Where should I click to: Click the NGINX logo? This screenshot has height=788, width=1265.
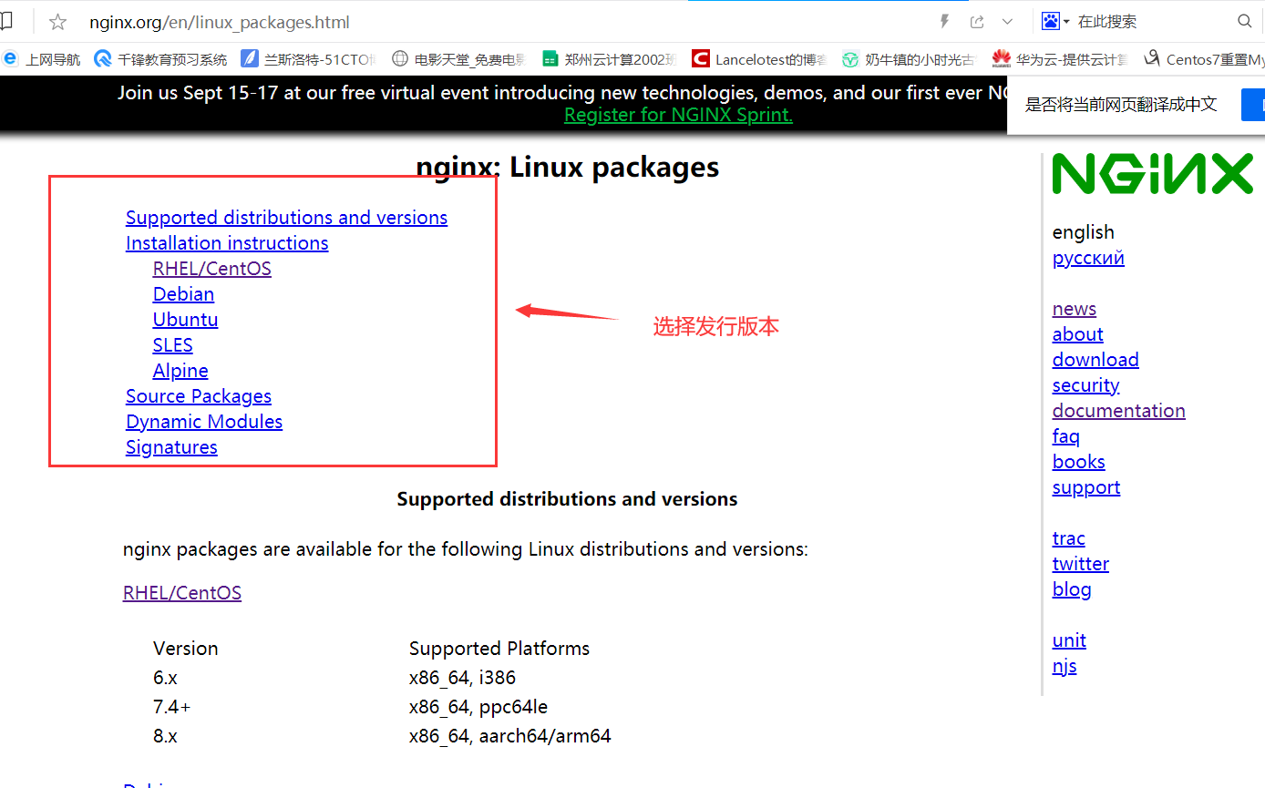[1153, 174]
